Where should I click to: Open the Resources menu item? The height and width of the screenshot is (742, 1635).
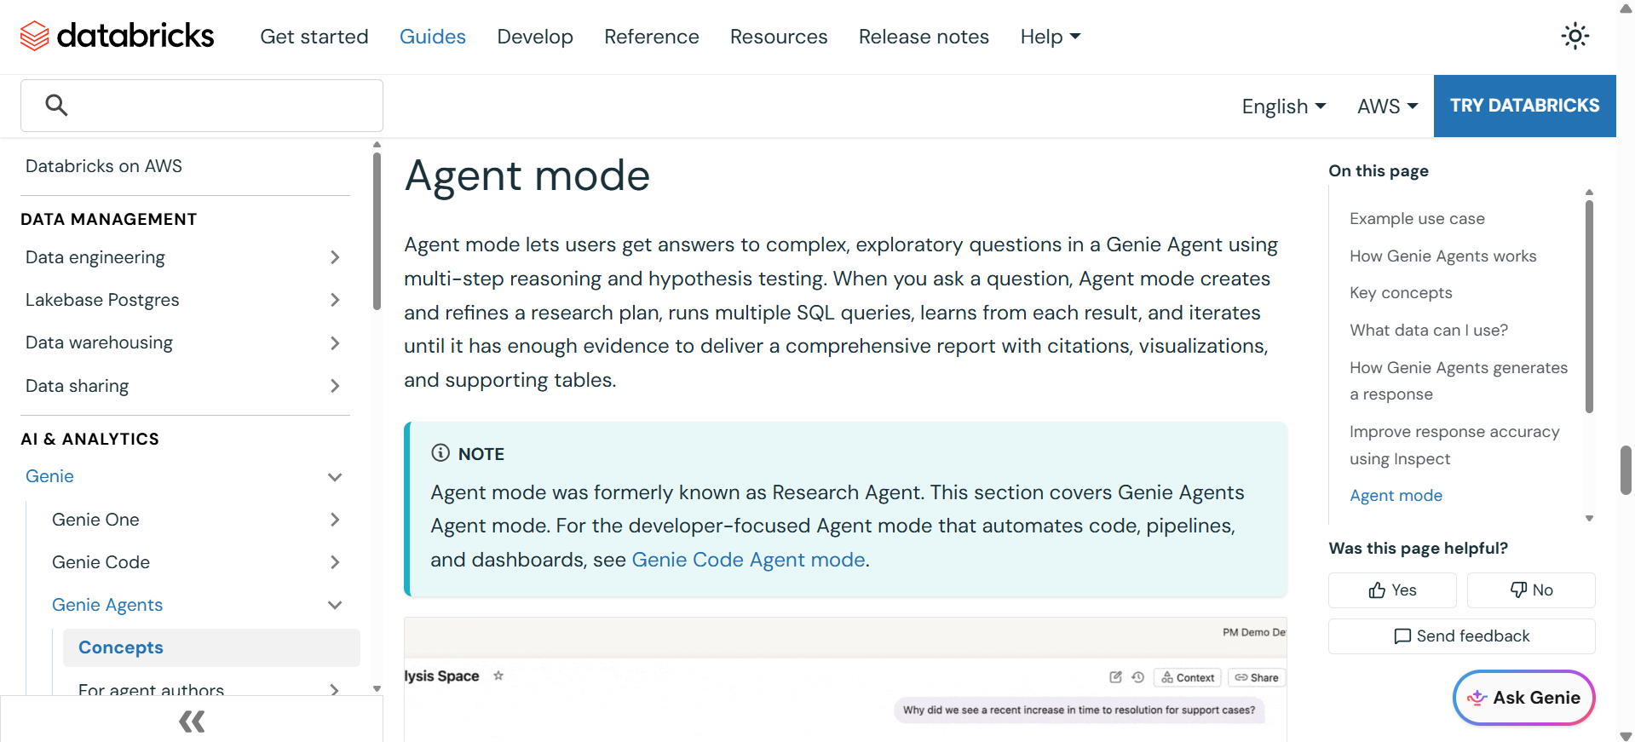[779, 37]
